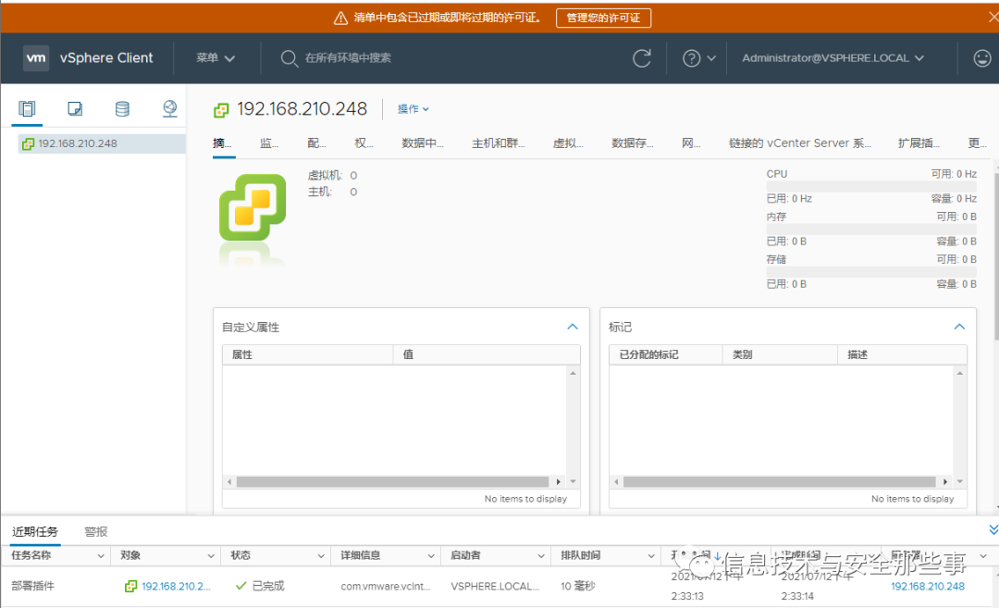Switch to the 配置 configure tab
Image resolution: width=999 pixels, height=608 pixels.
(316, 143)
